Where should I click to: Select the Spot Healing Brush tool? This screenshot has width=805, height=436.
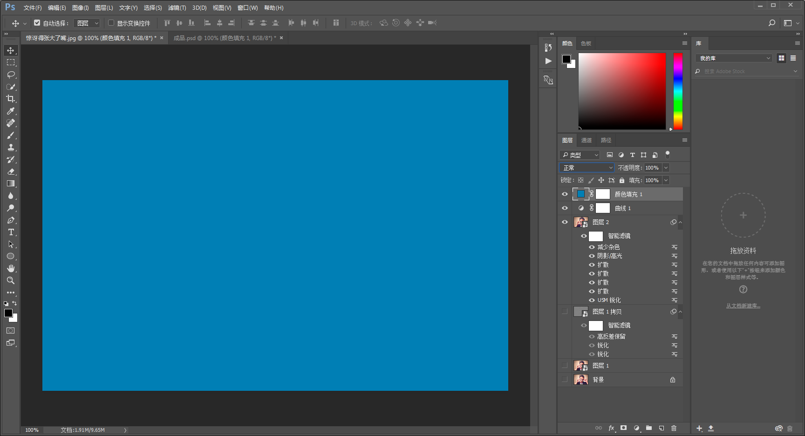11,123
